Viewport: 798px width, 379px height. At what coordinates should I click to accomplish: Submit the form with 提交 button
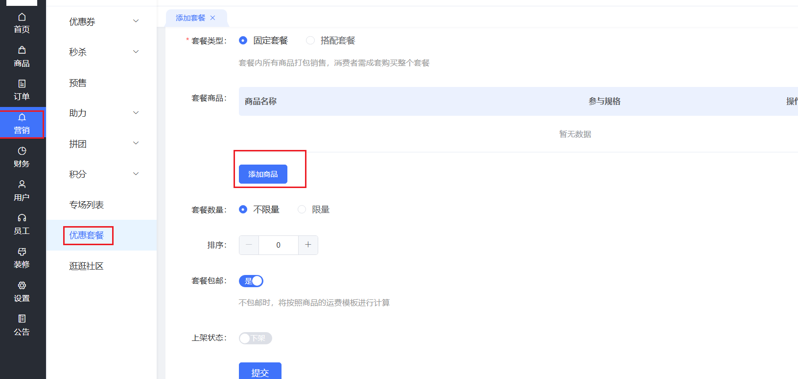click(x=260, y=372)
